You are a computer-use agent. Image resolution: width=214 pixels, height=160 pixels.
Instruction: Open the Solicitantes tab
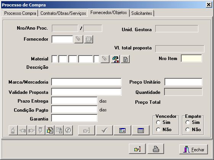142,13
